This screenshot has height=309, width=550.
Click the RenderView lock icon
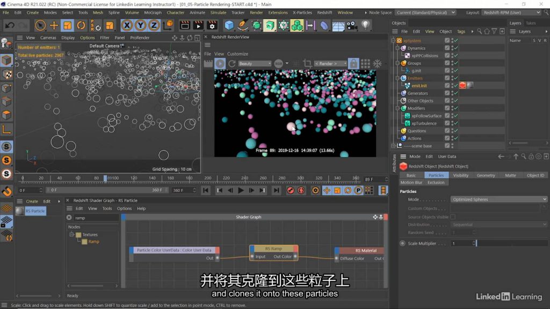353,63
